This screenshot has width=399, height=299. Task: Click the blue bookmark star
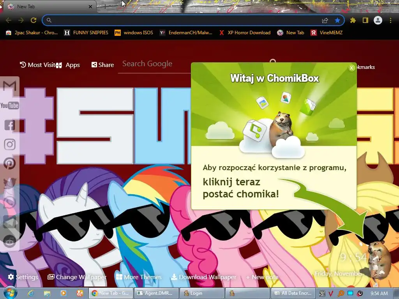click(x=337, y=20)
